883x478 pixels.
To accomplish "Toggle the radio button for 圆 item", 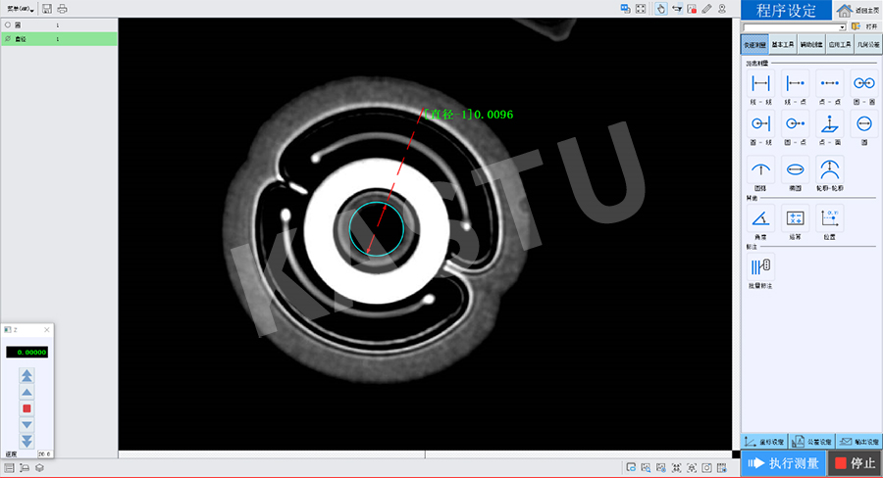I will click(x=8, y=24).
